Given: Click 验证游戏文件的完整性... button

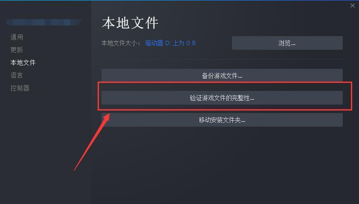Looking at the screenshot, I should tap(222, 98).
